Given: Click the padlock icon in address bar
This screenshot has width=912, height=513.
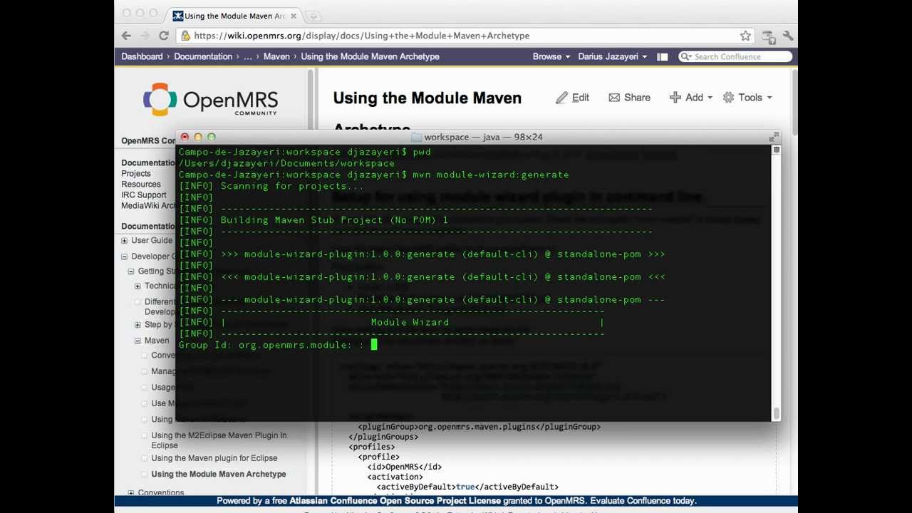Looking at the screenshot, I should point(185,36).
